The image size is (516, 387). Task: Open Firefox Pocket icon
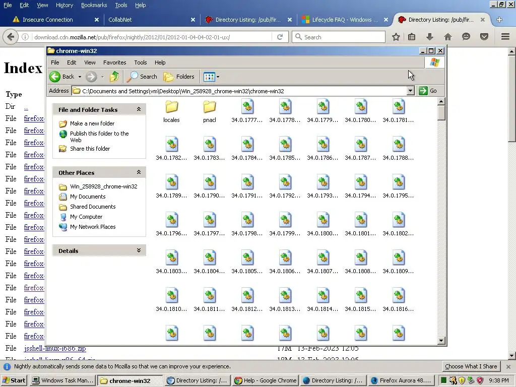click(x=484, y=37)
